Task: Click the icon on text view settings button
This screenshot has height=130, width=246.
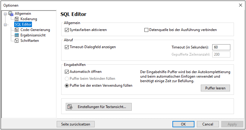Action: click(x=70, y=107)
